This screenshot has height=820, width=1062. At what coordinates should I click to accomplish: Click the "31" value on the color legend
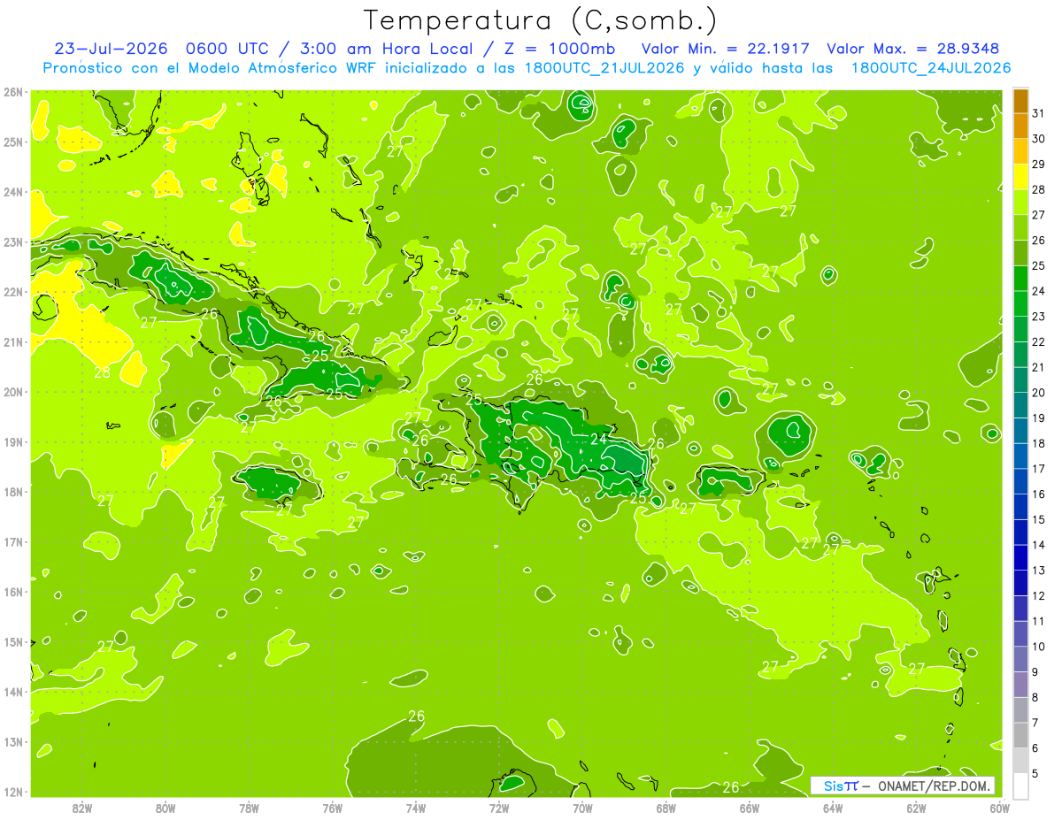point(1039,113)
